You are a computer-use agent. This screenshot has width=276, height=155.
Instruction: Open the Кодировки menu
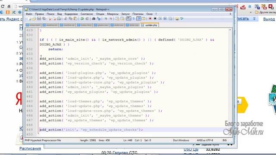click(71, 14)
